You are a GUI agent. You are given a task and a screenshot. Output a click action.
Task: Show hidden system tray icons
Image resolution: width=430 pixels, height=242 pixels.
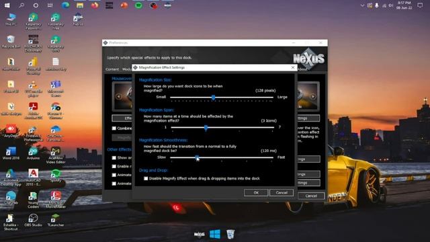pos(362,5)
